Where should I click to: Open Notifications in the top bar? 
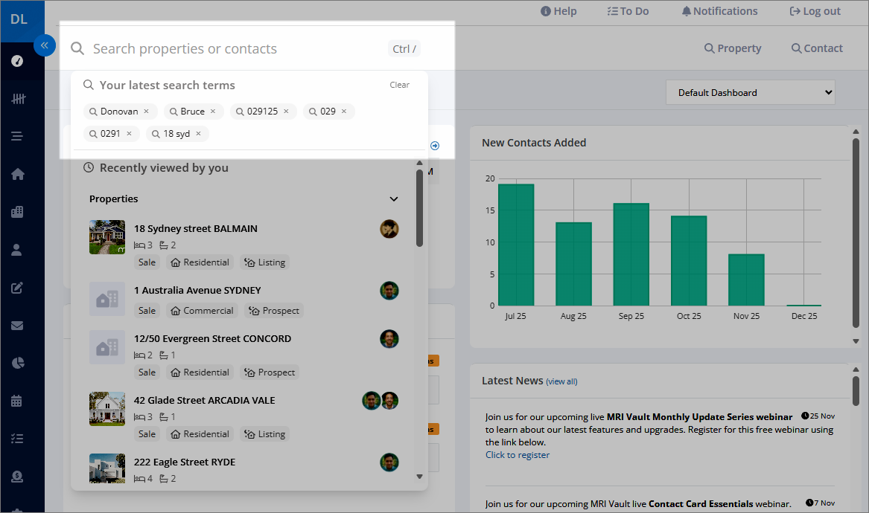tap(719, 11)
